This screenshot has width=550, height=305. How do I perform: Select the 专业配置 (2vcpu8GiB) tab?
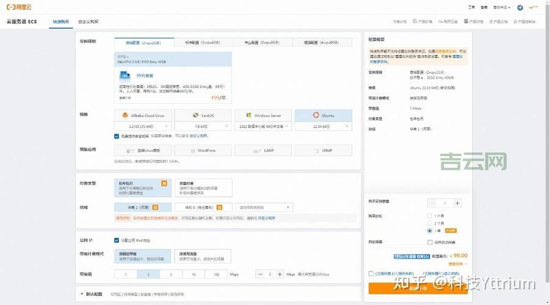point(262,43)
